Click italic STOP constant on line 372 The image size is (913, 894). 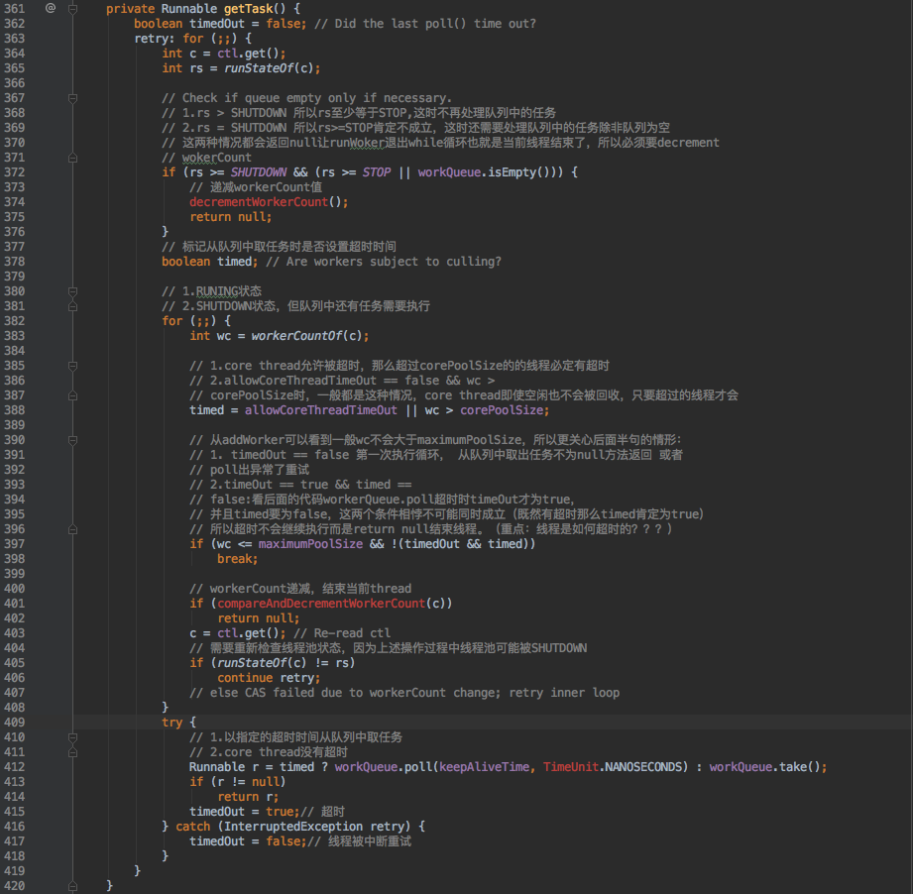376,172
